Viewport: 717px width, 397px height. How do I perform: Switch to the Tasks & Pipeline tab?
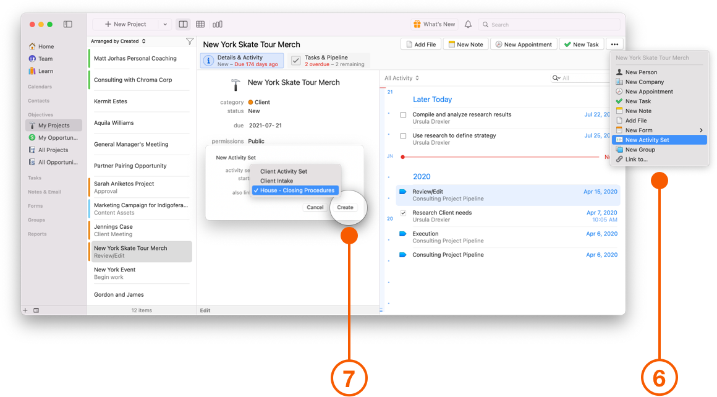pos(328,61)
